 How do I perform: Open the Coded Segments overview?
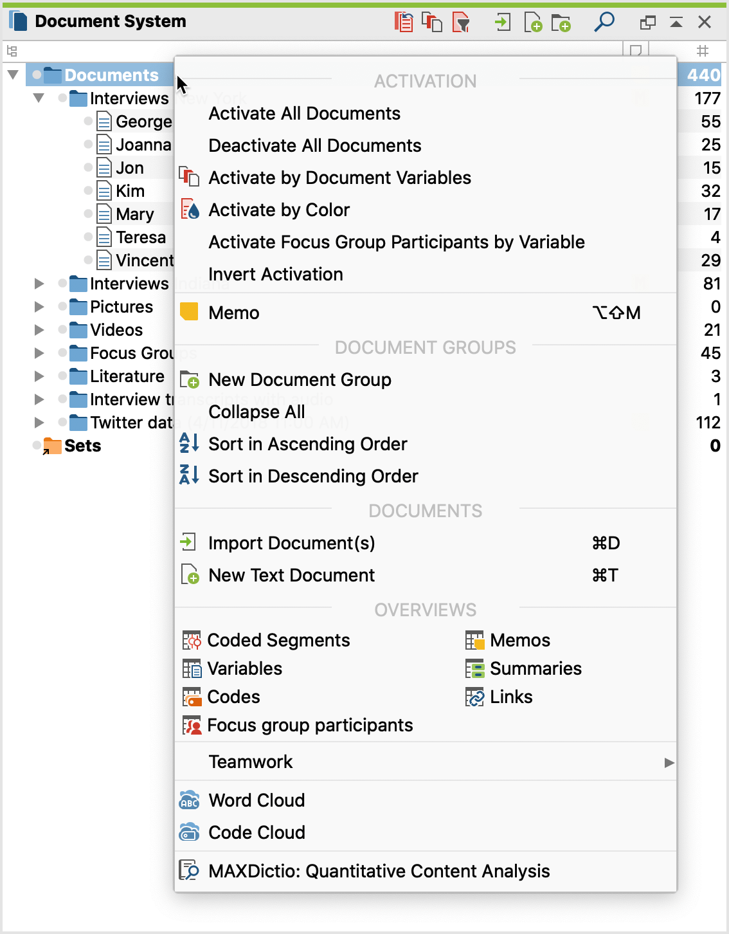pyautogui.click(x=278, y=641)
